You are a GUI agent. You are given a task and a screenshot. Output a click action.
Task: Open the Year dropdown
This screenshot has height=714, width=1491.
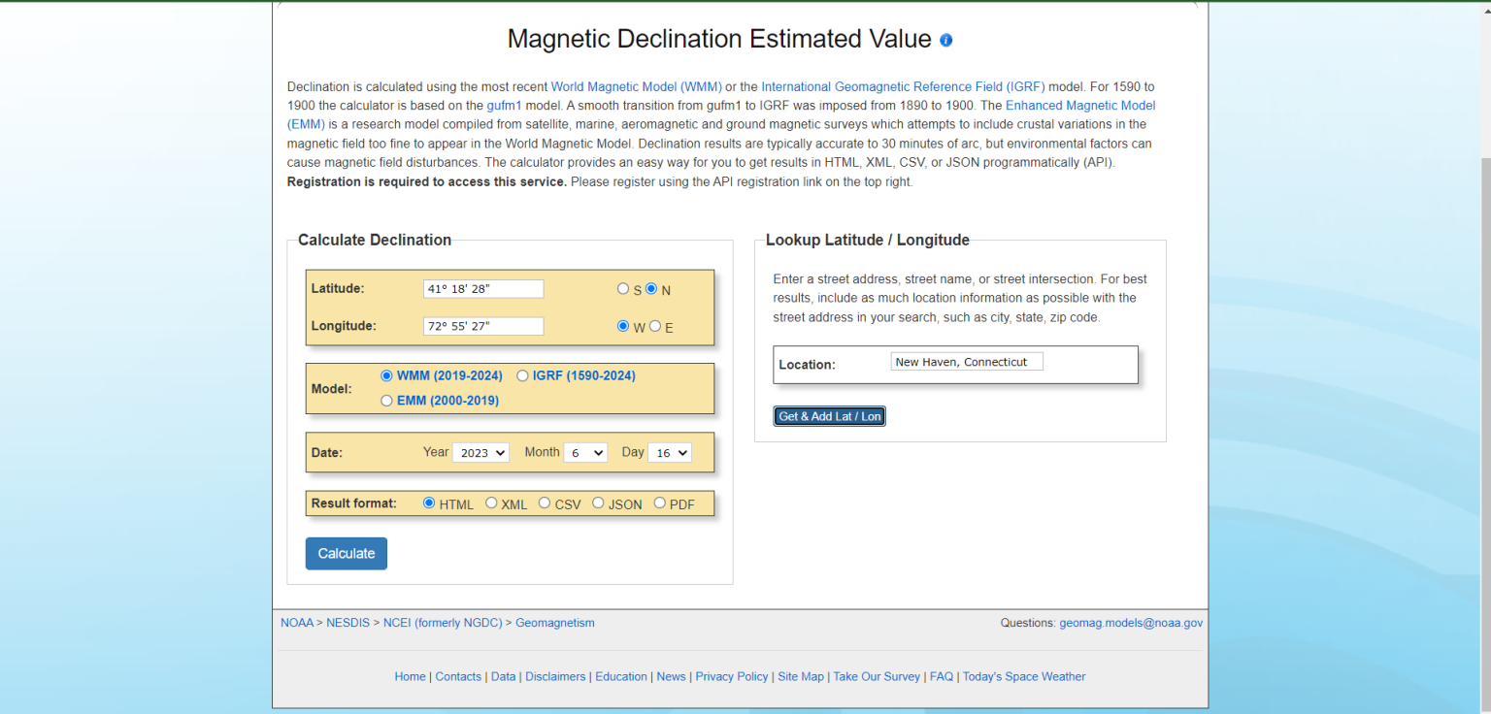480,452
